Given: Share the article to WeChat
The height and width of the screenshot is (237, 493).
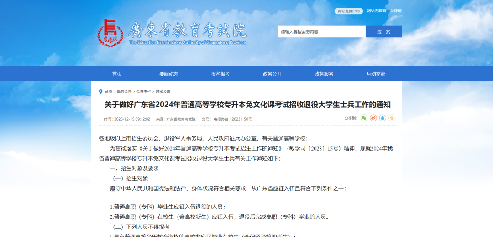Looking at the screenshot, I should 364,118.
